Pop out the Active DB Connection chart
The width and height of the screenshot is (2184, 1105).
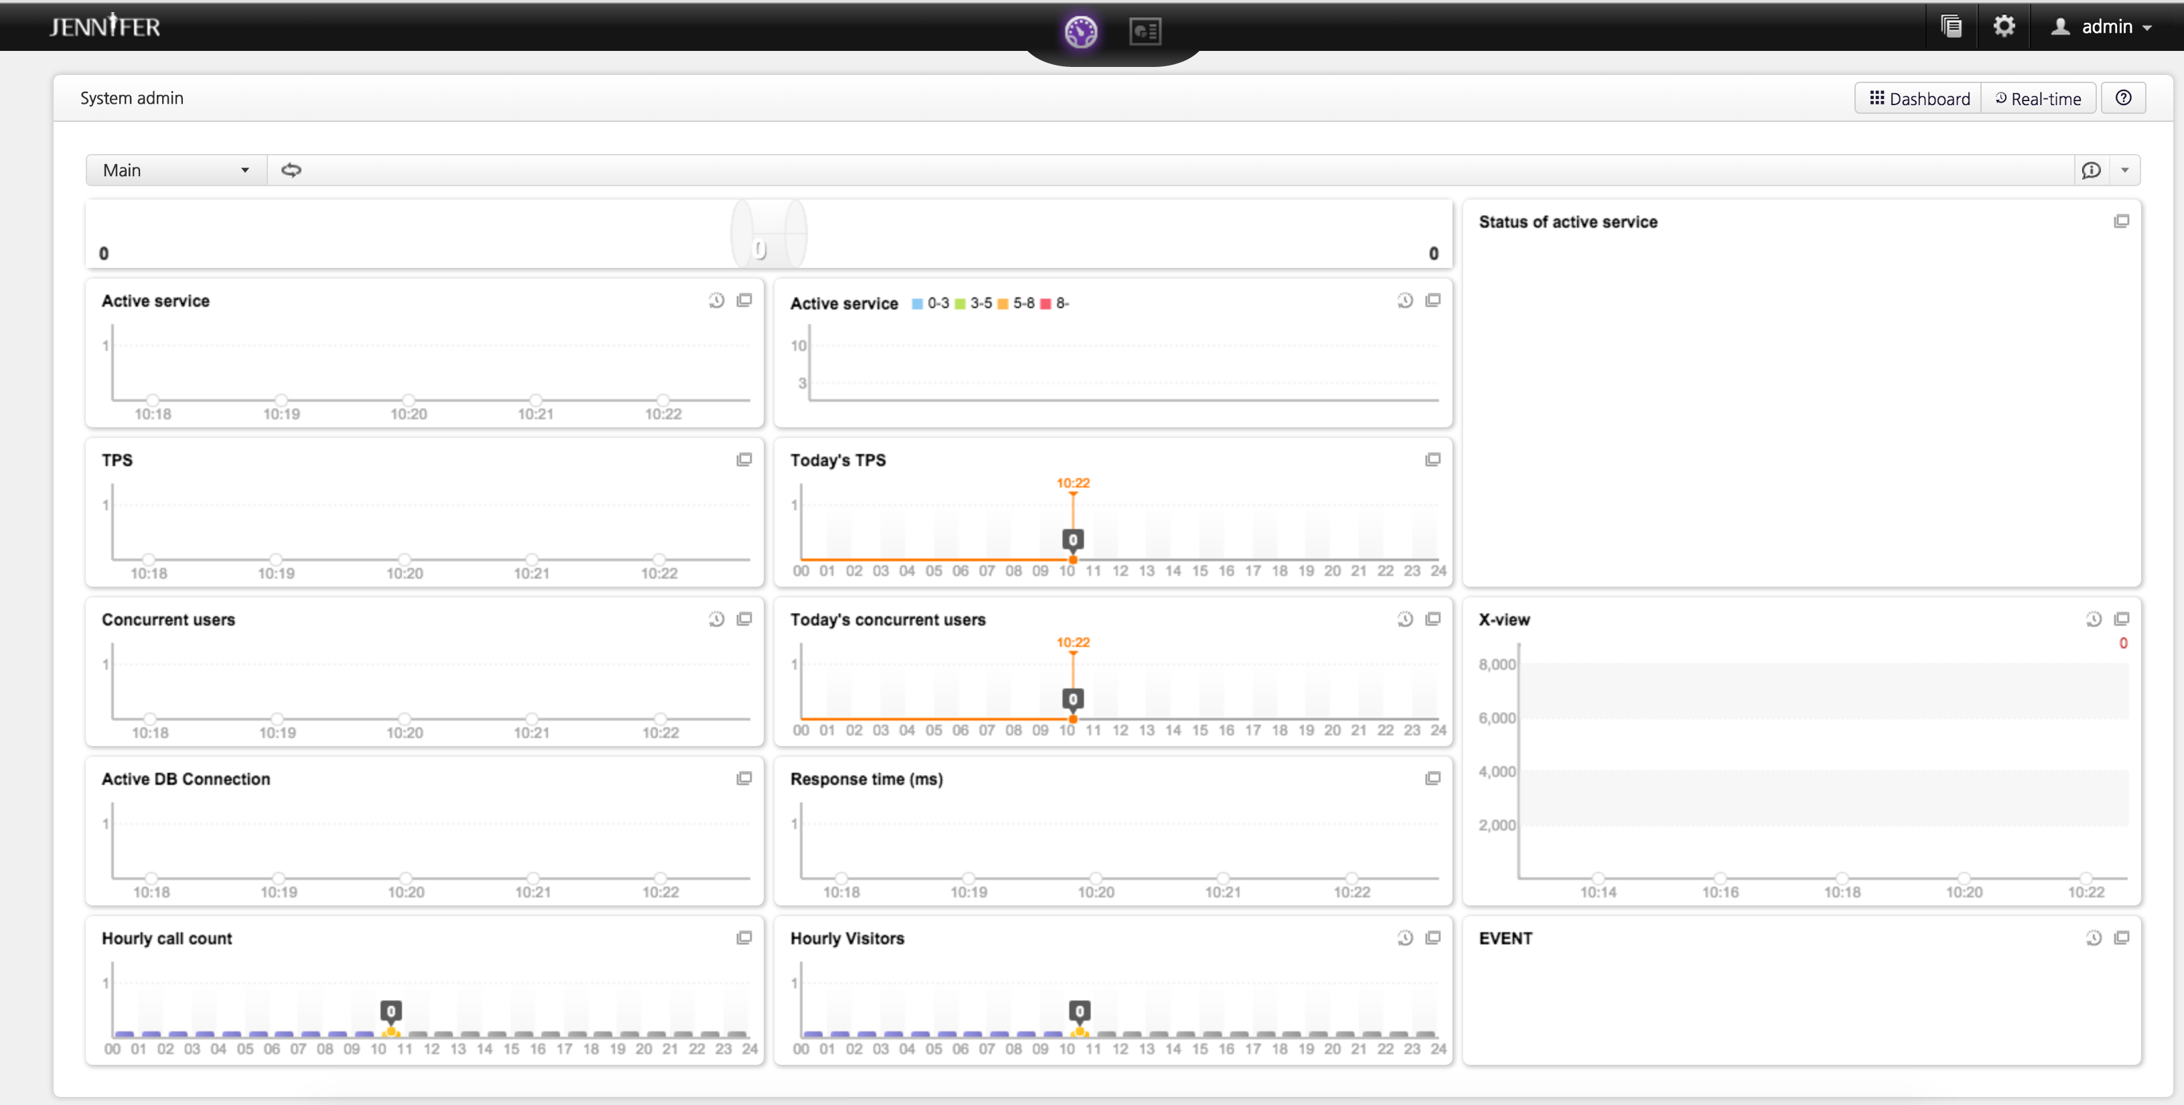pos(744,778)
